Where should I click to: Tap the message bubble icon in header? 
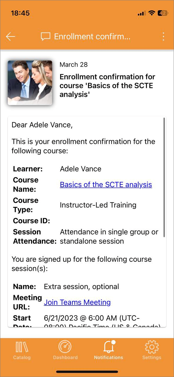pyautogui.click(x=45, y=37)
